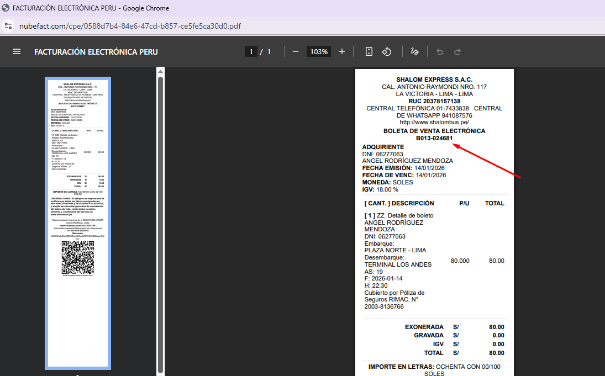The image size is (605, 376).
Task: Click the 103% zoom level field
Action: (x=319, y=51)
